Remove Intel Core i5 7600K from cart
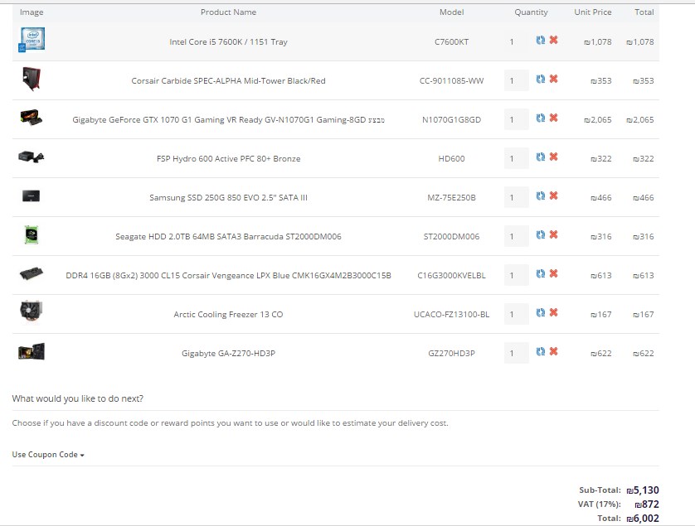Screen dimensions: 695x526 (554, 41)
